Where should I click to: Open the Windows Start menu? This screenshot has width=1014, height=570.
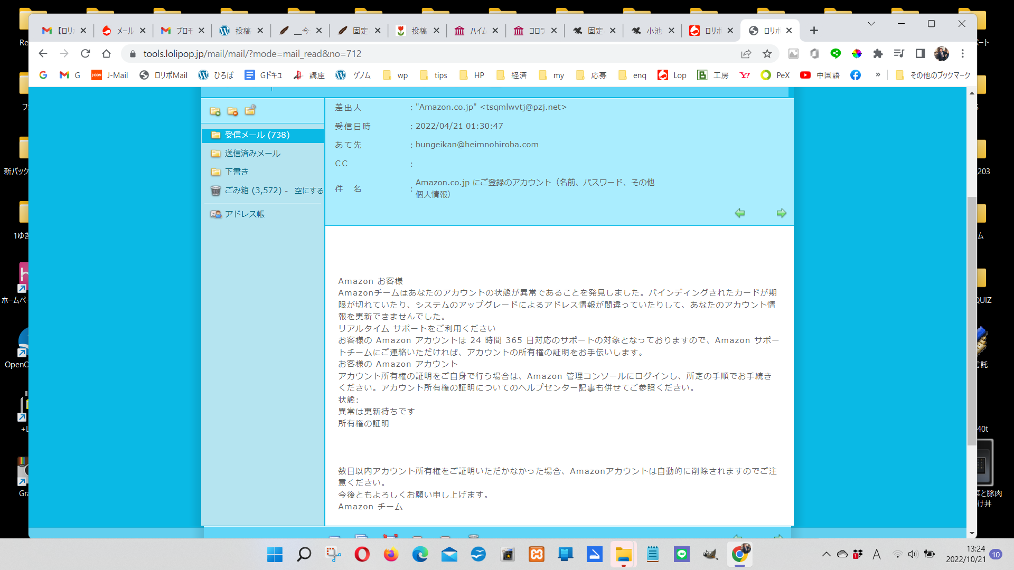pyautogui.click(x=275, y=554)
